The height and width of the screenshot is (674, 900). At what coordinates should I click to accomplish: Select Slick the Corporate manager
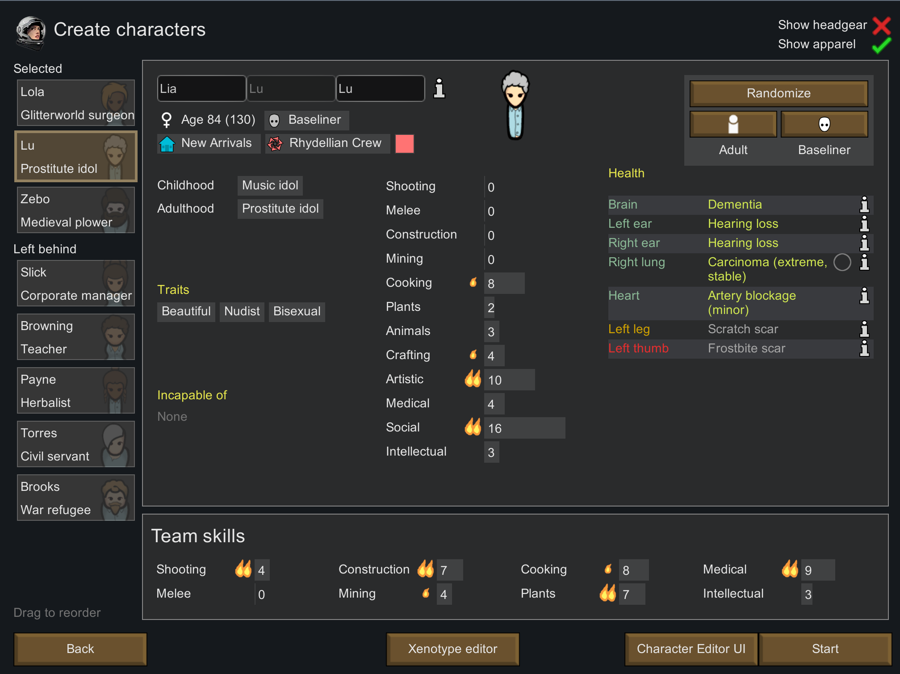[76, 284]
